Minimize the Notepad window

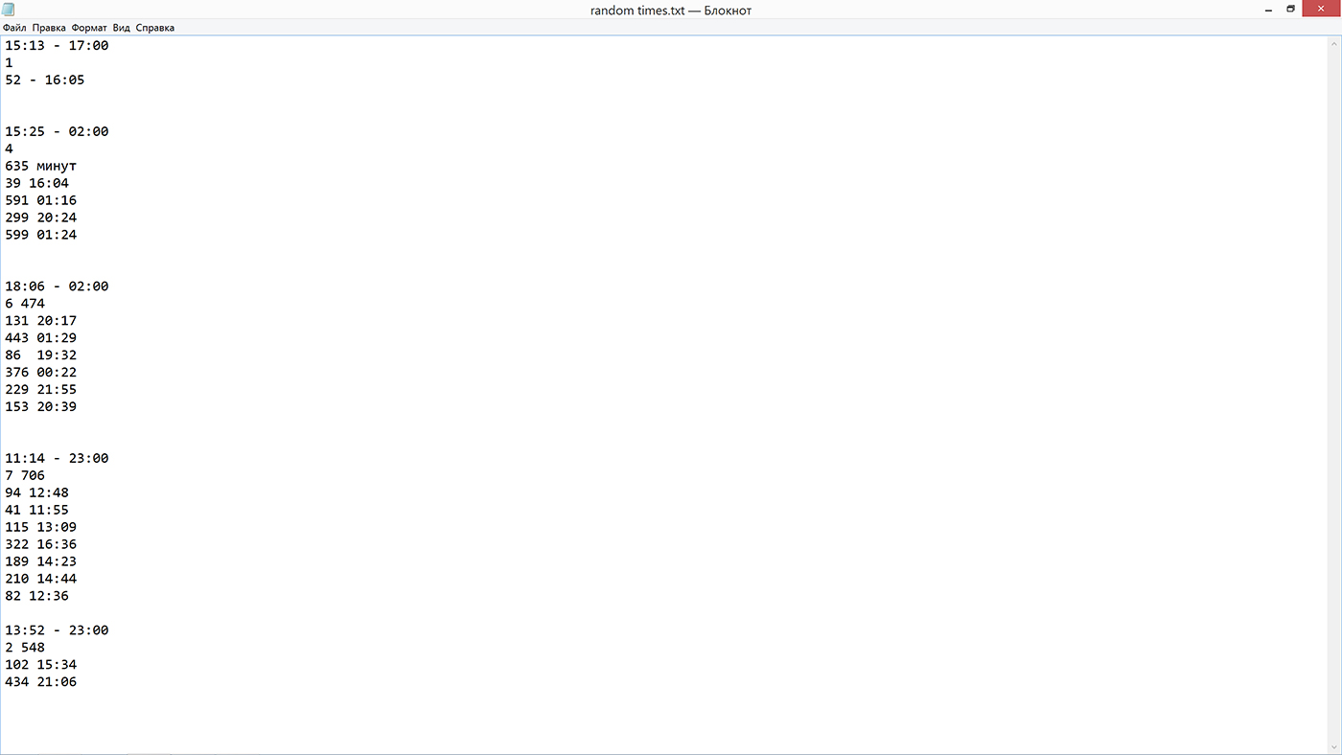[1267, 9]
